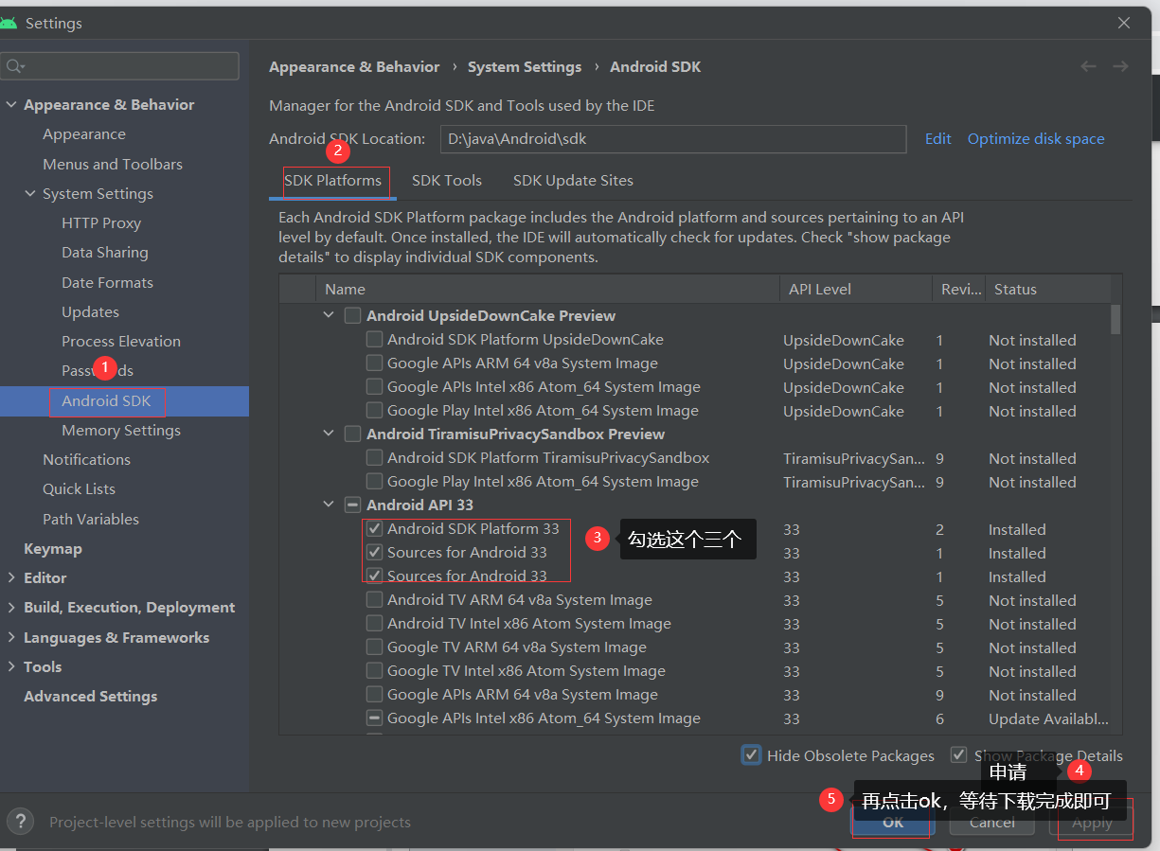Click the Android SDK Location path field

pyautogui.click(x=673, y=138)
